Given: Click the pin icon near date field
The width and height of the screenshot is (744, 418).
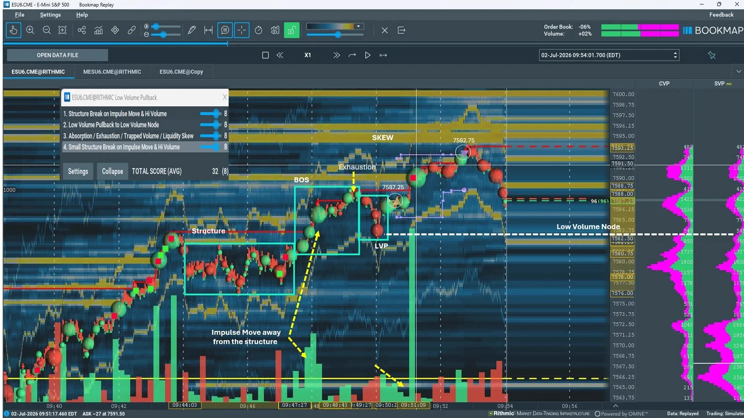Looking at the screenshot, I should click(x=711, y=55).
